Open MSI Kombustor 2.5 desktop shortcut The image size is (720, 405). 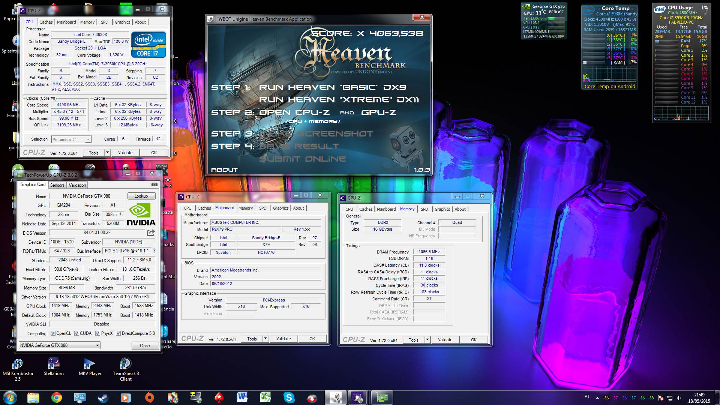point(18,370)
